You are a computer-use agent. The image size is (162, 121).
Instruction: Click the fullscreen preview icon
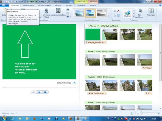[x=74, y=83]
